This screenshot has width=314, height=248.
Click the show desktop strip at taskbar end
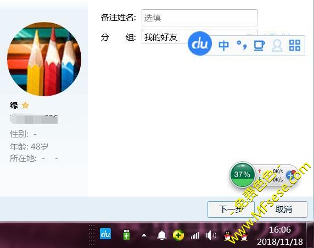click(x=310, y=235)
